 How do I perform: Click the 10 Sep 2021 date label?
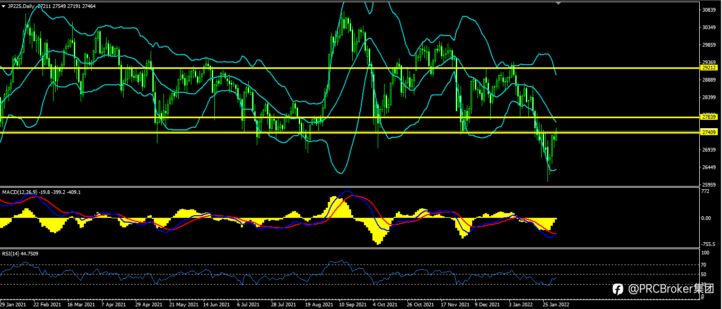pyautogui.click(x=352, y=305)
